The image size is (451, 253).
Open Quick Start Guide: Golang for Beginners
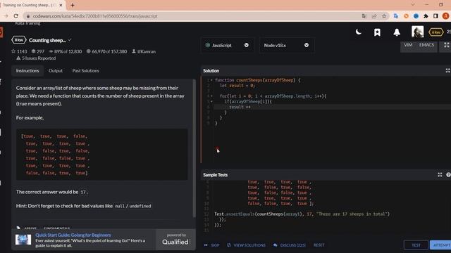point(73,235)
